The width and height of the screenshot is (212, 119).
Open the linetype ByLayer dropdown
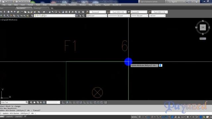(x=119, y=16)
